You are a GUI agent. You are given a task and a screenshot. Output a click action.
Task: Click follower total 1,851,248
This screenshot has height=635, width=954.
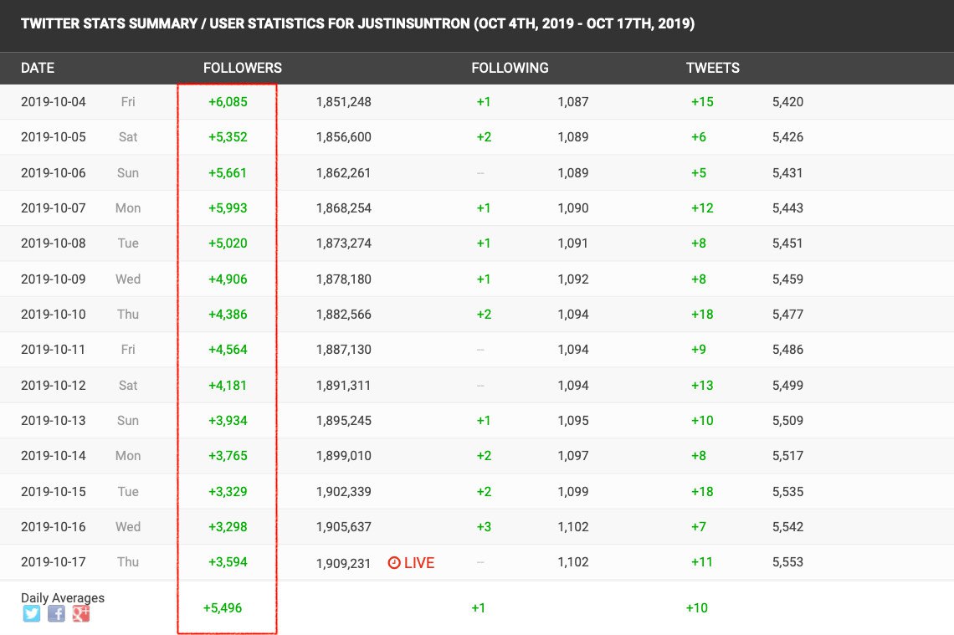pyautogui.click(x=344, y=101)
